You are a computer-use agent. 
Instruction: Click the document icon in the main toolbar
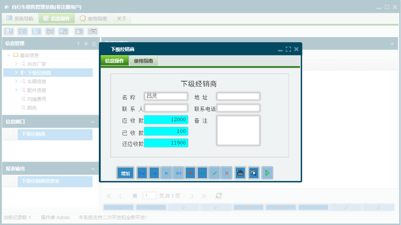(36, 31)
